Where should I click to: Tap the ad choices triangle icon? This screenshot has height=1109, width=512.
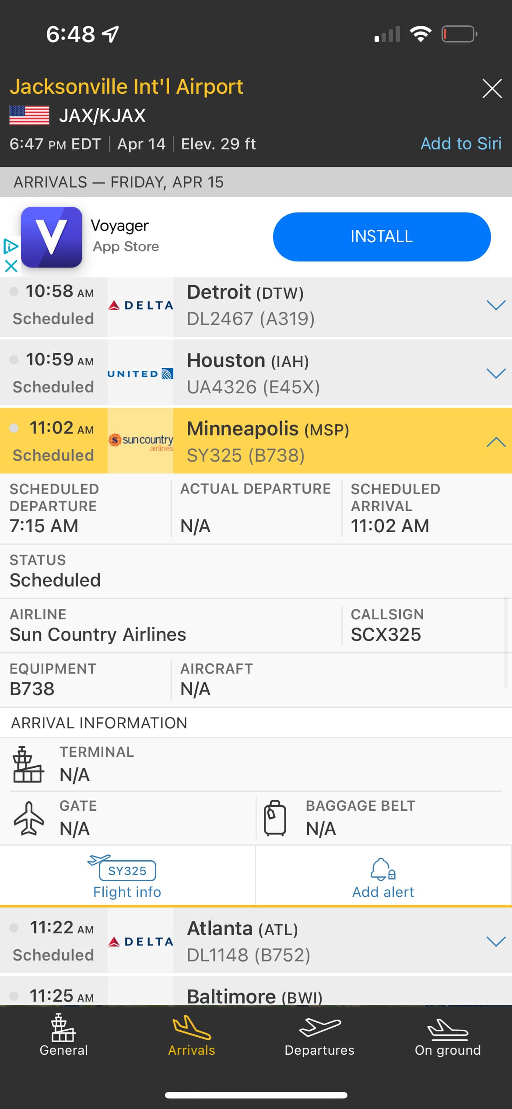(11, 247)
